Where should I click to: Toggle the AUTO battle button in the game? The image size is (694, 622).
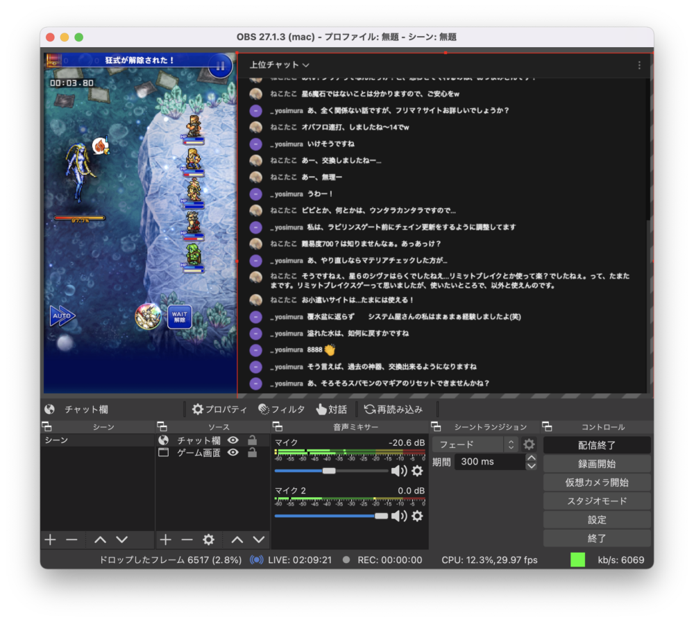tap(62, 316)
